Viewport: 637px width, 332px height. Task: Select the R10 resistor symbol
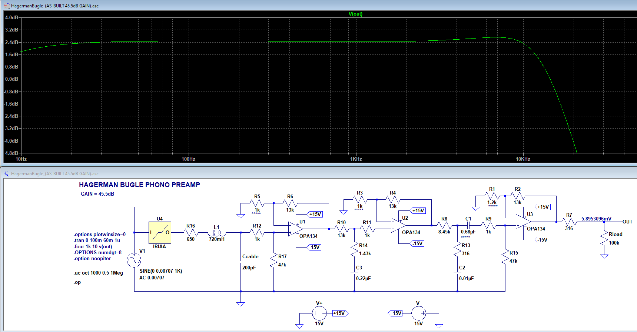tap(341, 229)
